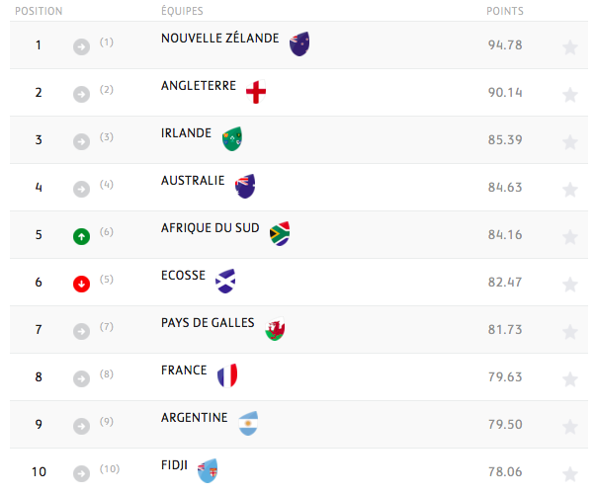Select the POINTS column header

click(x=505, y=11)
